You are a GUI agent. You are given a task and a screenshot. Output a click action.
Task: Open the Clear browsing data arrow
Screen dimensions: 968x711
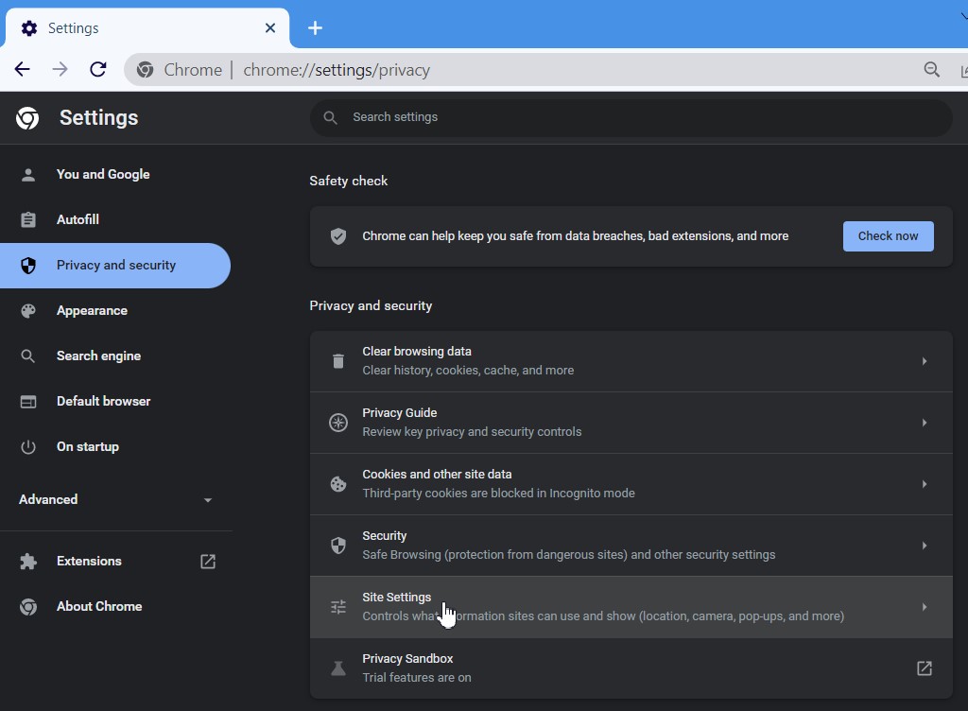pos(925,361)
